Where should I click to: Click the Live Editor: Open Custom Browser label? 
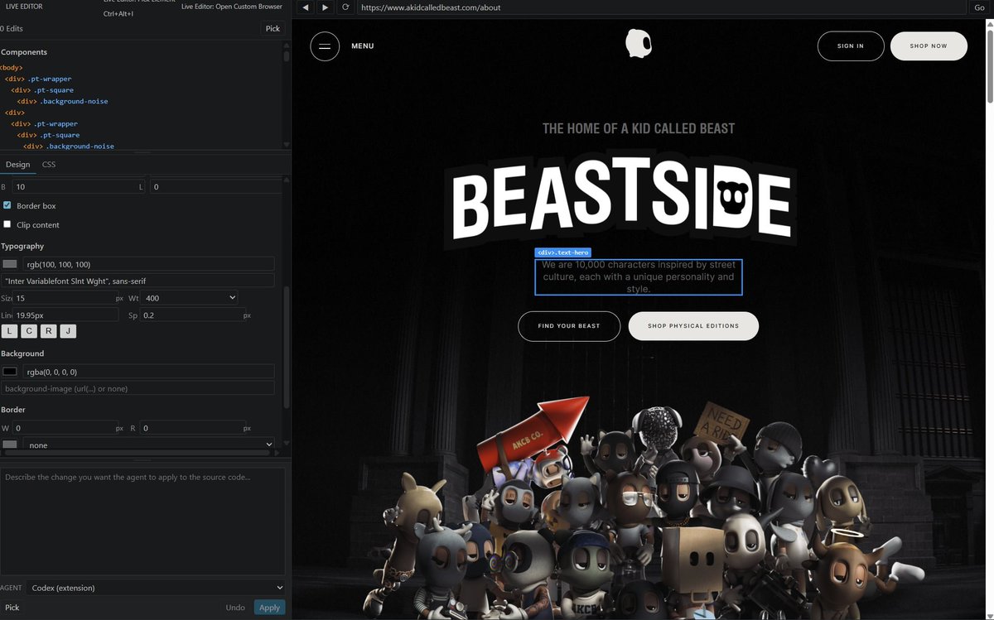pyautogui.click(x=232, y=7)
